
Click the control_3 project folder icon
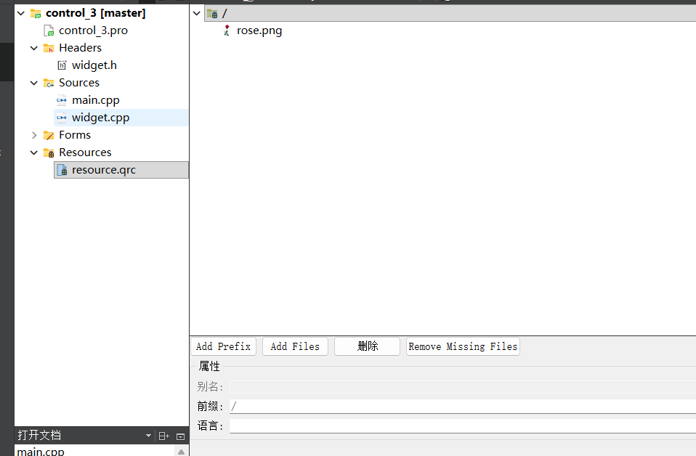[36, 13]
